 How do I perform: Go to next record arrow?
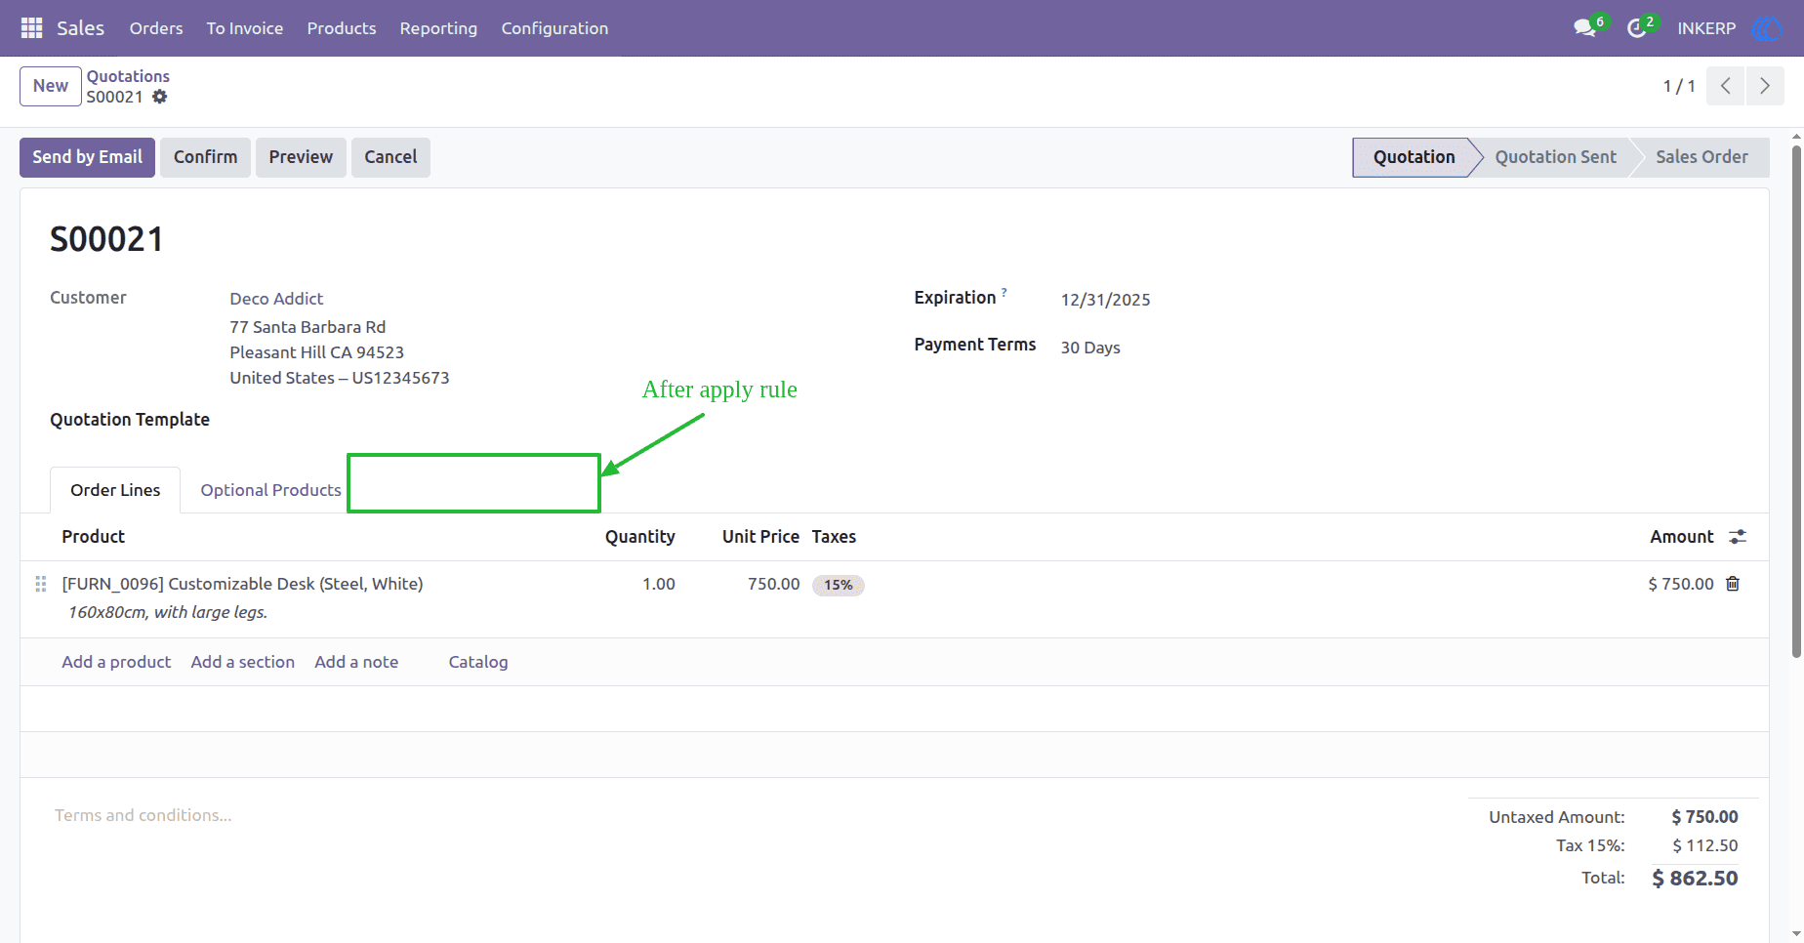pyautogui.click(x=1765, y=86)
